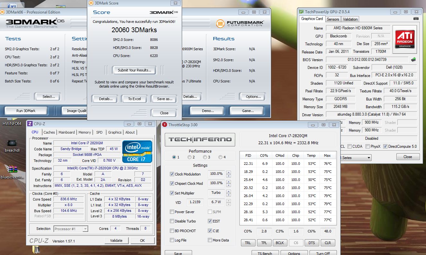Click the To Excel button
This screenshot has height=255, width=426.
click(134, 99)
